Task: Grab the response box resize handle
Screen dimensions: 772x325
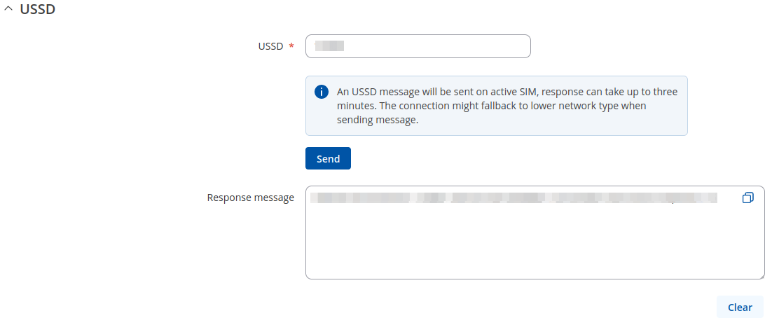Action: [x=761, y=276]
